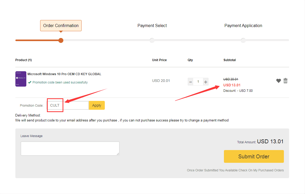Focus the quantity number field
Screen dimensions: 305x194
point(198,82)
